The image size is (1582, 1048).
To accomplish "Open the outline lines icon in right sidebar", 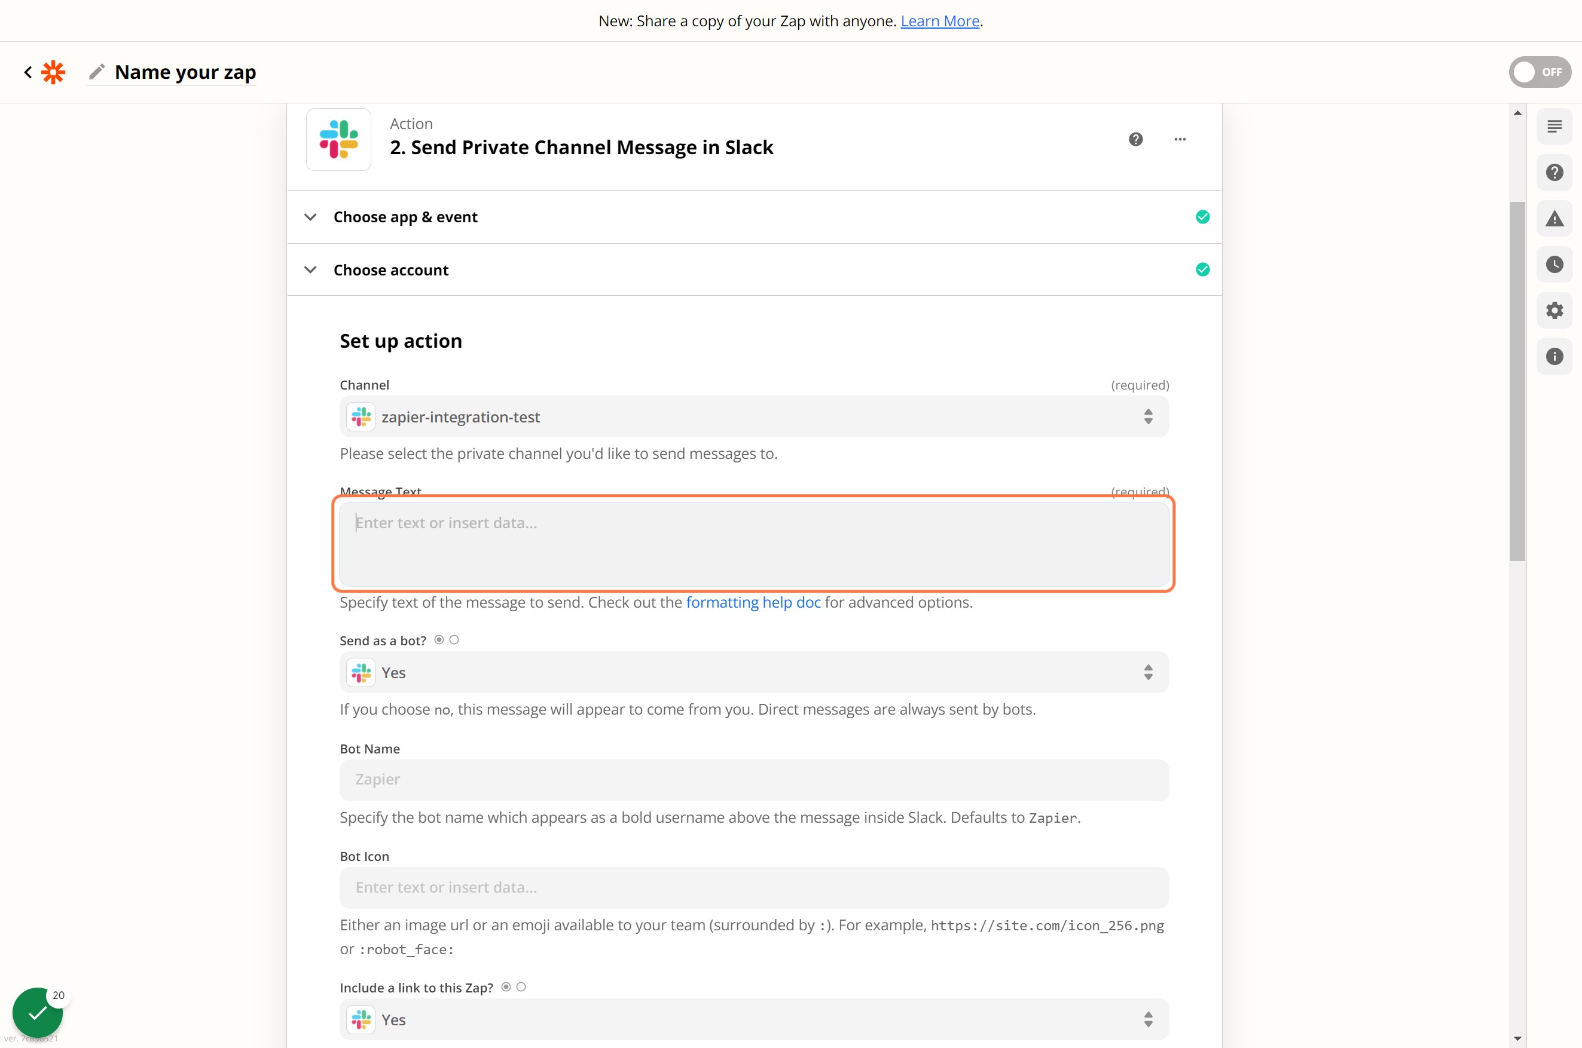I will coord(1554,126).
